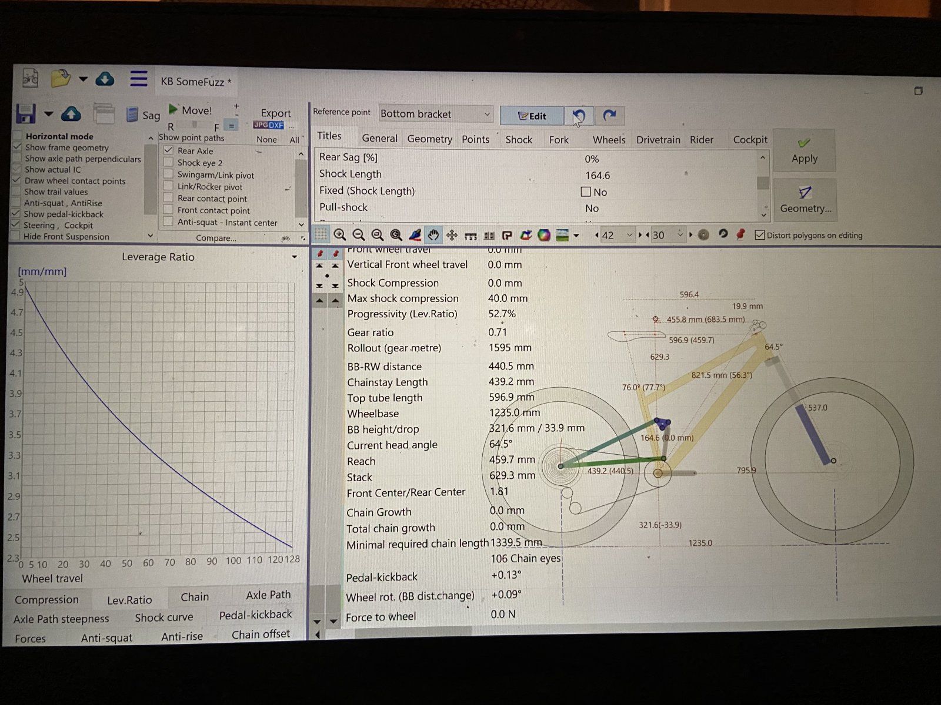Undo the last edit
Screen dimensions: 941x705
click(x=579, y=115)
